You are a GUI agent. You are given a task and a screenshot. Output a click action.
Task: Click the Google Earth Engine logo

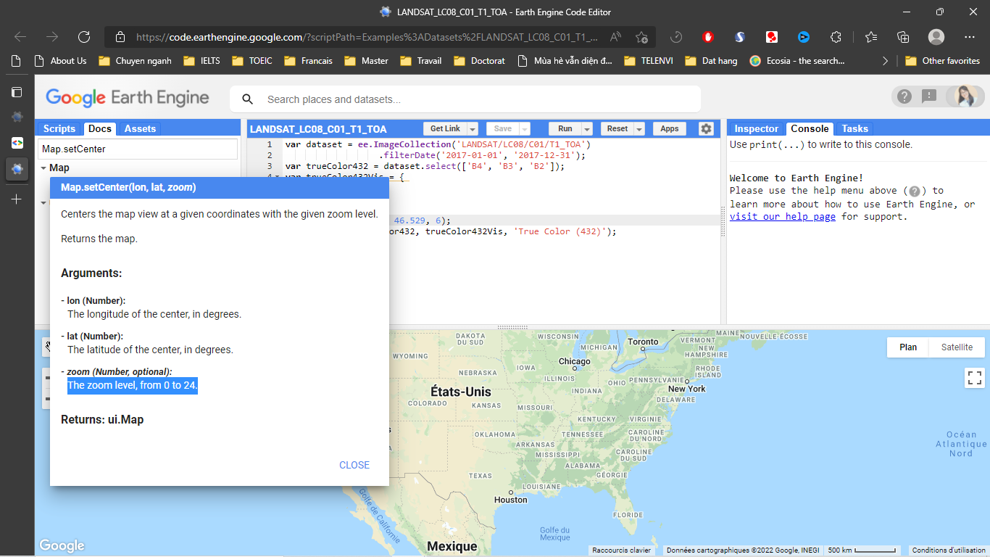tap(128, 98)
